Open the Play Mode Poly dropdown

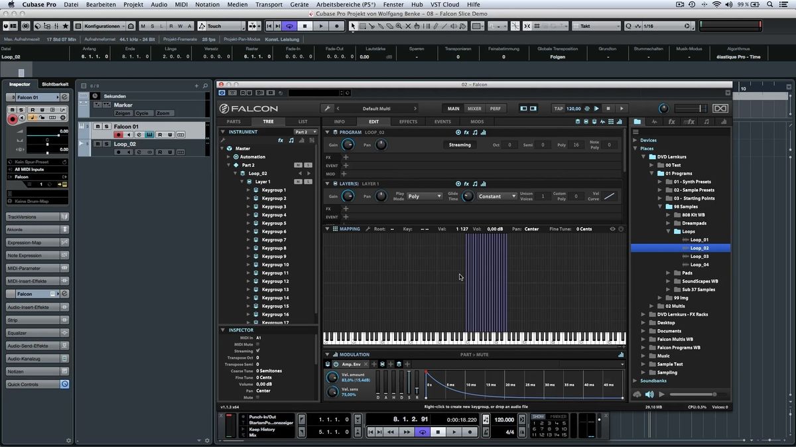click(425, 196)
